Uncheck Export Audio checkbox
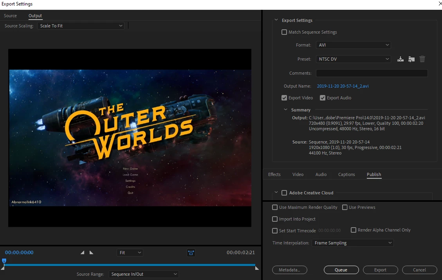 tap(323, 98)
